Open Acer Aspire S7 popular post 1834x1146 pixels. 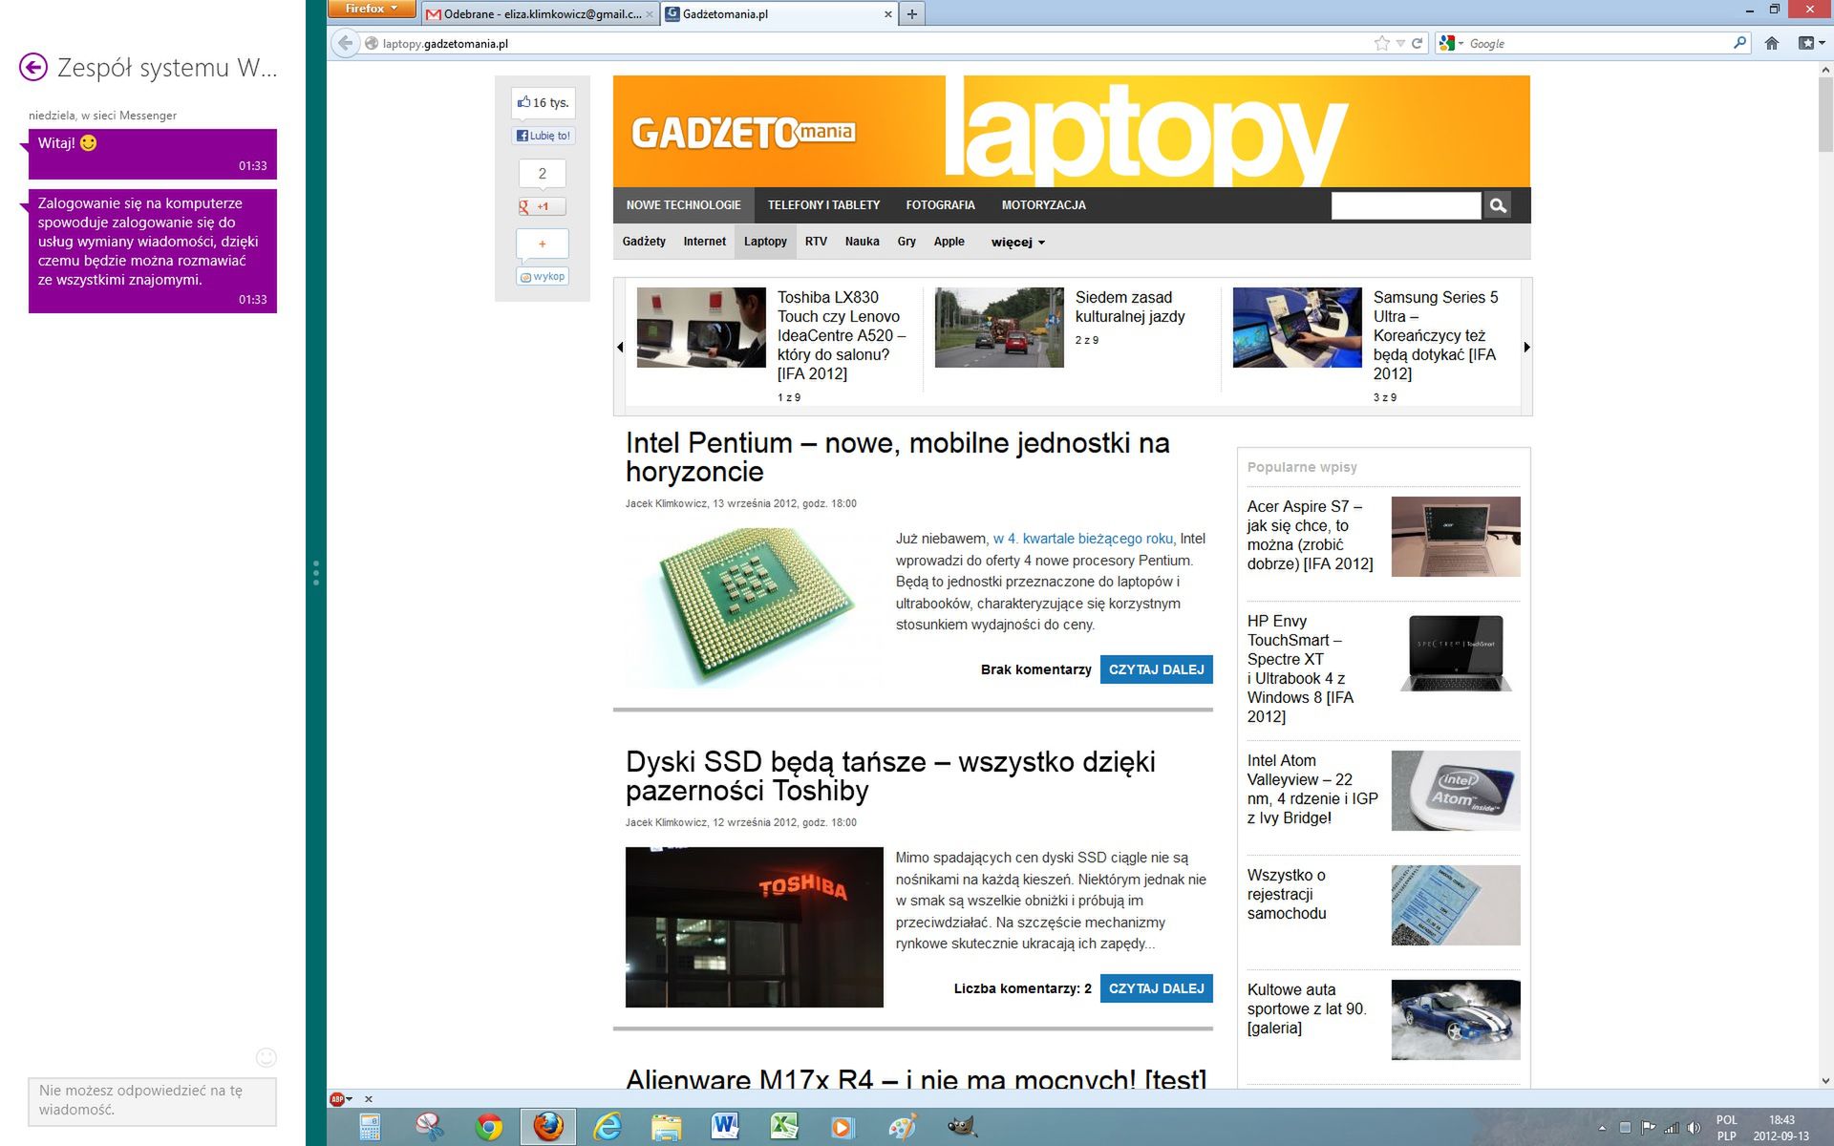point(1310,535)
